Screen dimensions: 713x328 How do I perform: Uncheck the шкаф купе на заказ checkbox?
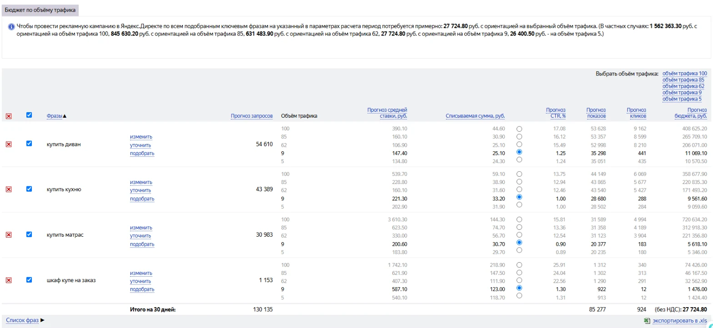point(29,280)
